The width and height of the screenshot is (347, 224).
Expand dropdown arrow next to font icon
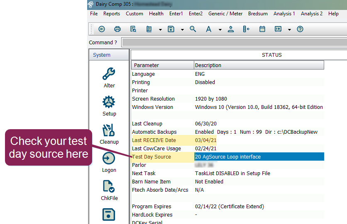(x=220, y=29)
